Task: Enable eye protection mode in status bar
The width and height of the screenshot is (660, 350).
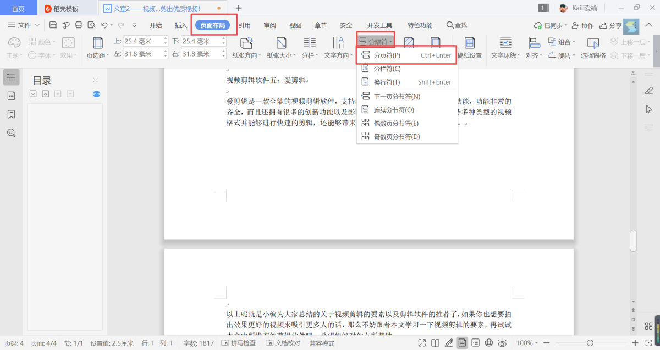Action: [502, 343]
